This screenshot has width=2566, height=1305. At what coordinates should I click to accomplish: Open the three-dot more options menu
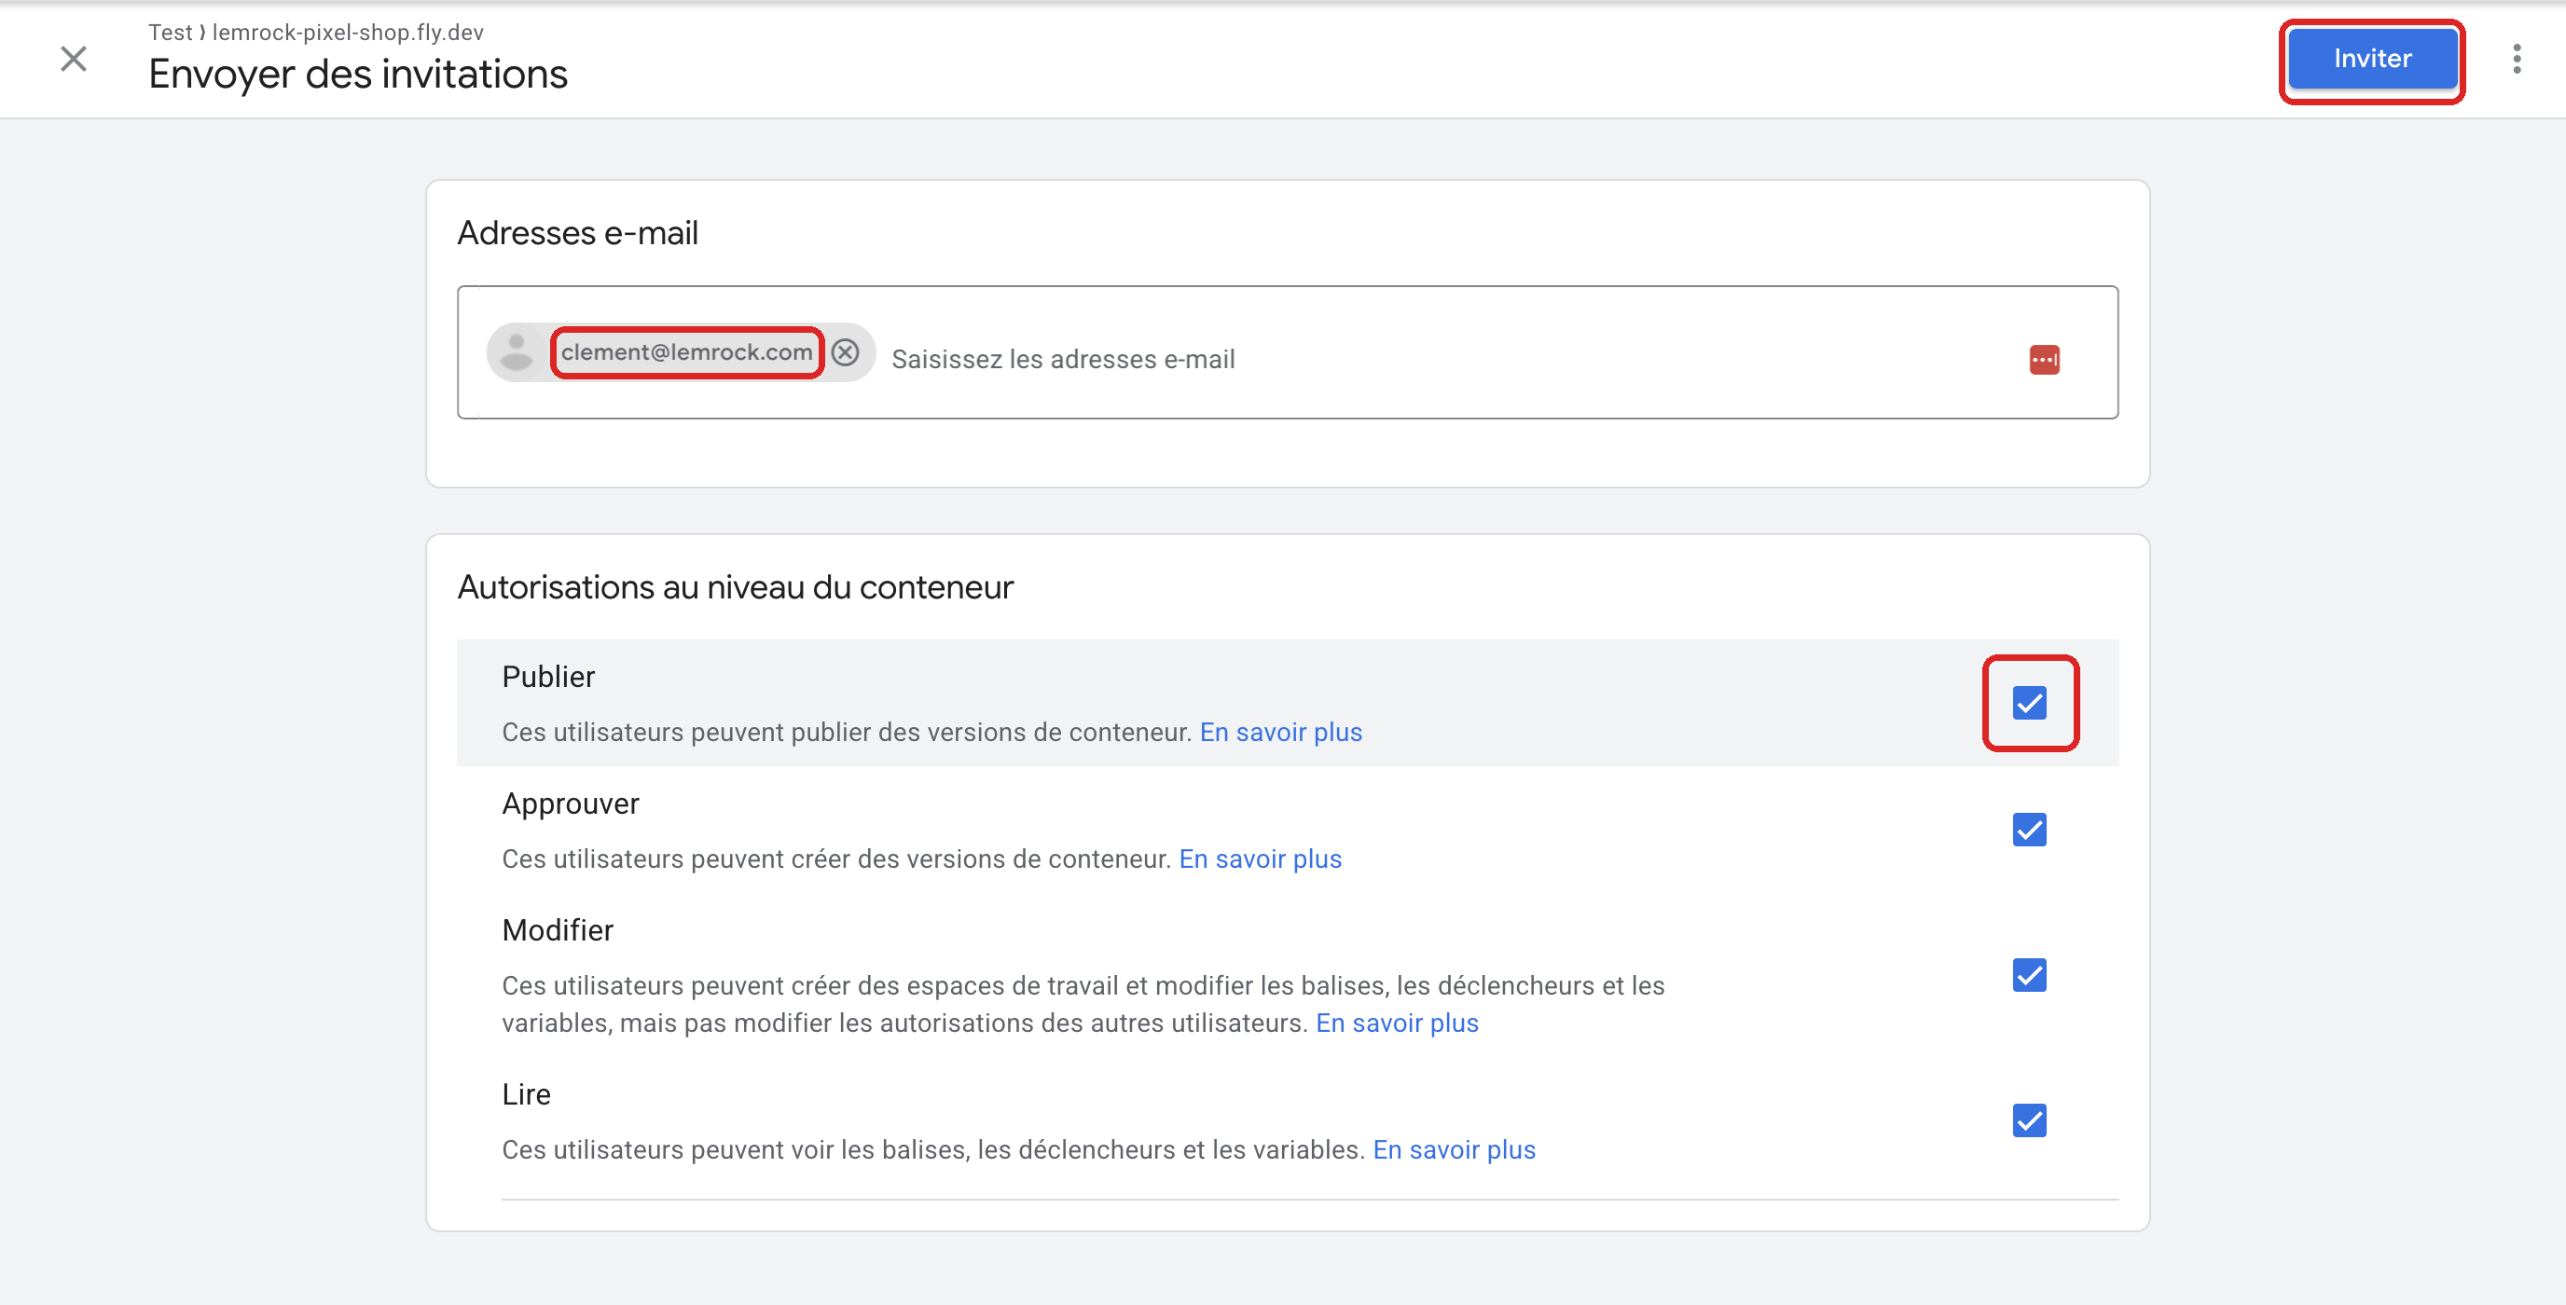pyautogui.click(x=2517, y=59)
